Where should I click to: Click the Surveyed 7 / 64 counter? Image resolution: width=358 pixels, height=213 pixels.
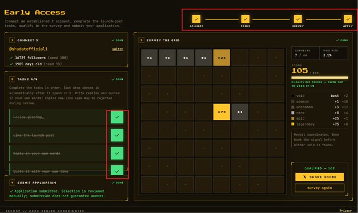pos(305,53)
